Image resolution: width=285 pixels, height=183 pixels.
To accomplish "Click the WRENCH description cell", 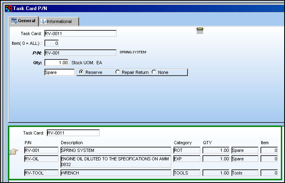I will [116, 173].
